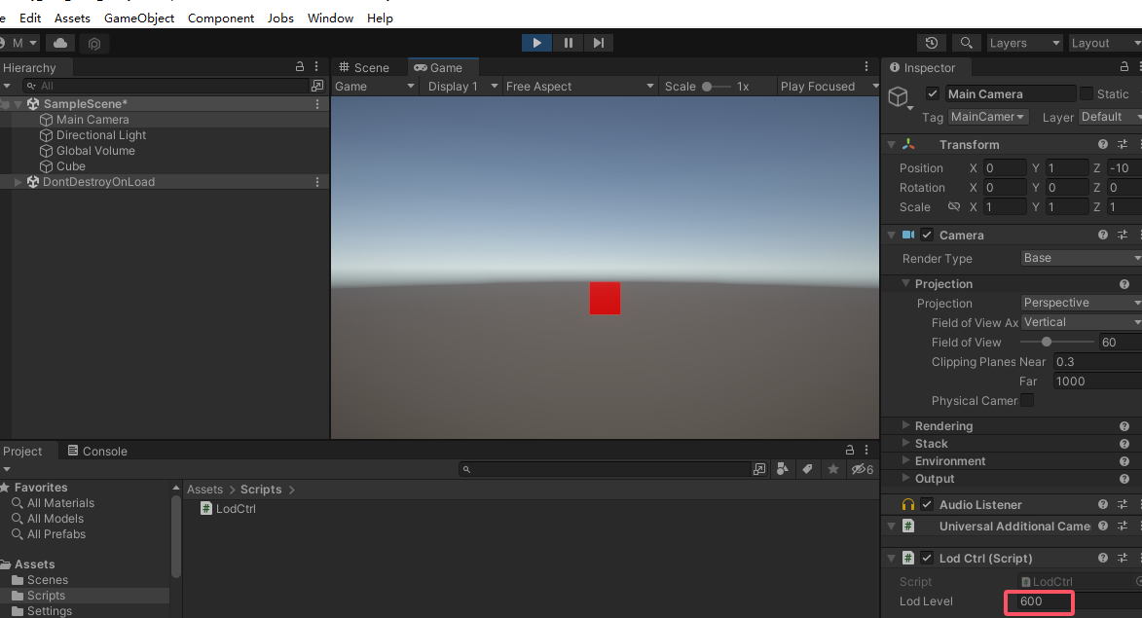Enable the Static checkbox
Viewport: 1142px width, 618px height.
(x=1086, y=94)
